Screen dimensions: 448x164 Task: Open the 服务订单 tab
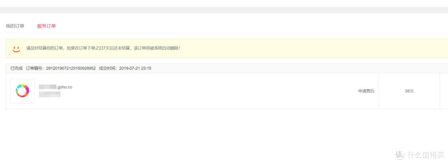tap(46, 26)
